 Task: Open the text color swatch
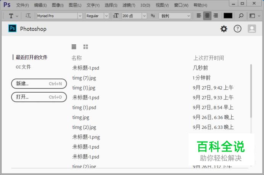tap(228, 16)
